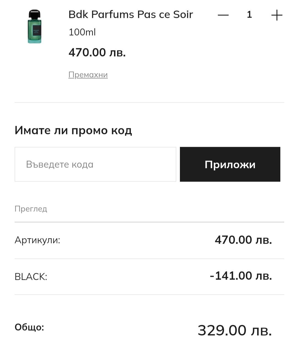The width and height of the screenshot is (298, 362).
Task: Open the green perfume bottle thumbnail
Action: [x=34, y=26]
